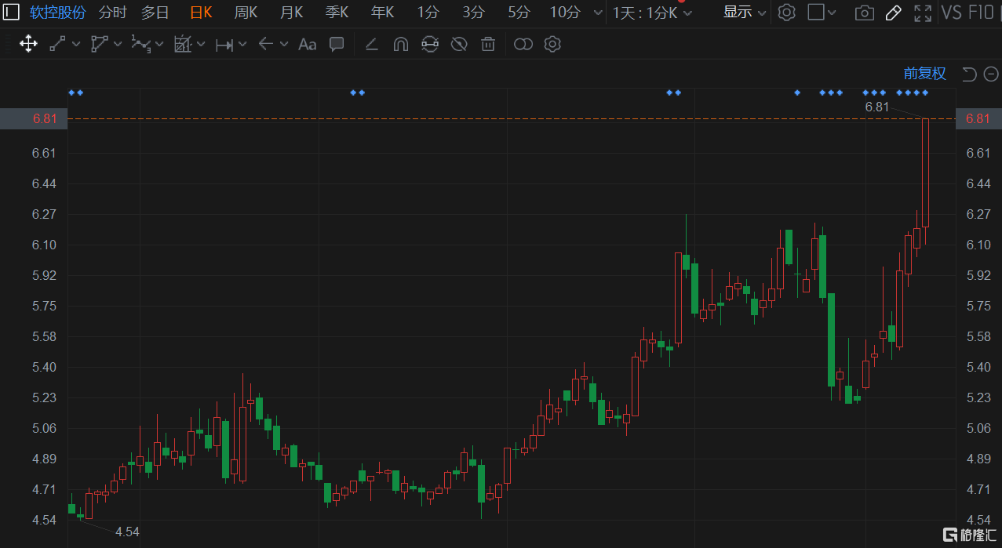Switch to 多日 tab
The image size is (1002, 548).
pyautogui.click(x=155, y=13)
